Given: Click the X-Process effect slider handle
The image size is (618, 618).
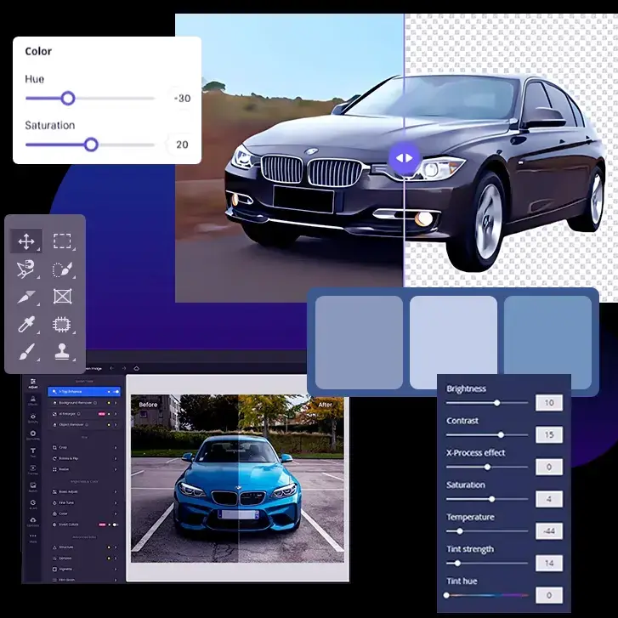Looking at the screenshot, I should pyautogui.click(x=488, y=467).
